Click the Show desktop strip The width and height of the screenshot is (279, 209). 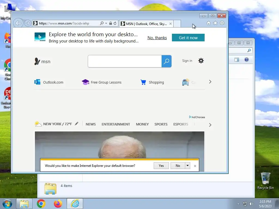(277, 204)
